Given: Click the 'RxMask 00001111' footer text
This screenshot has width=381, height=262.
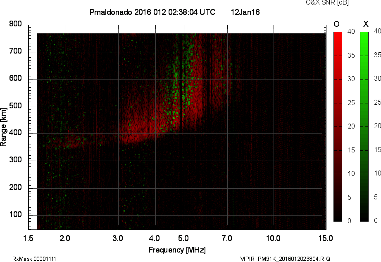Looking at the screenshot, I should (x=34, y=259).
